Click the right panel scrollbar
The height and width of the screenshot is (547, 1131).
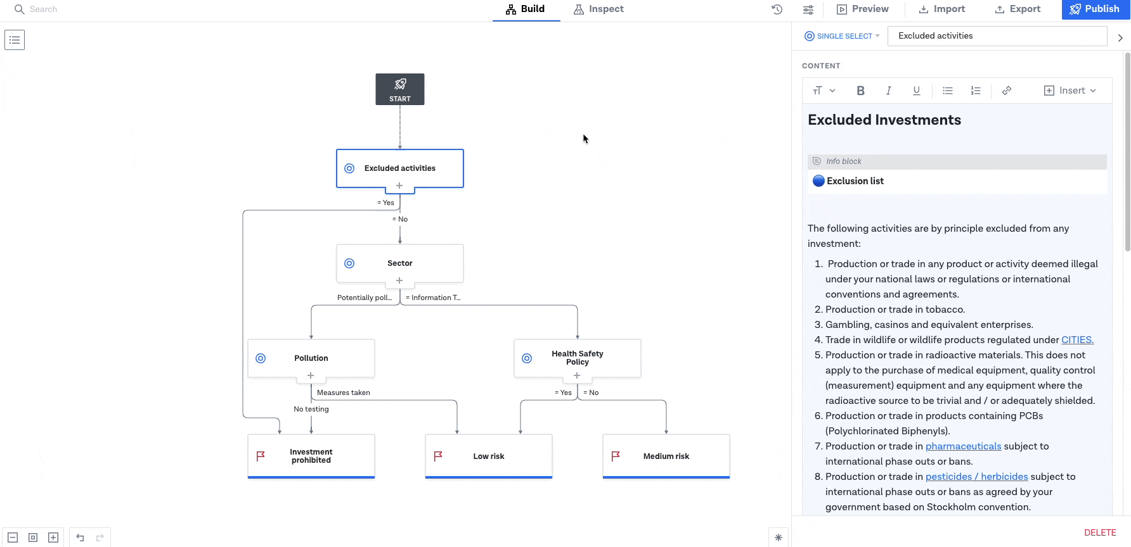pyautogui.click(x=1127, y=152)
